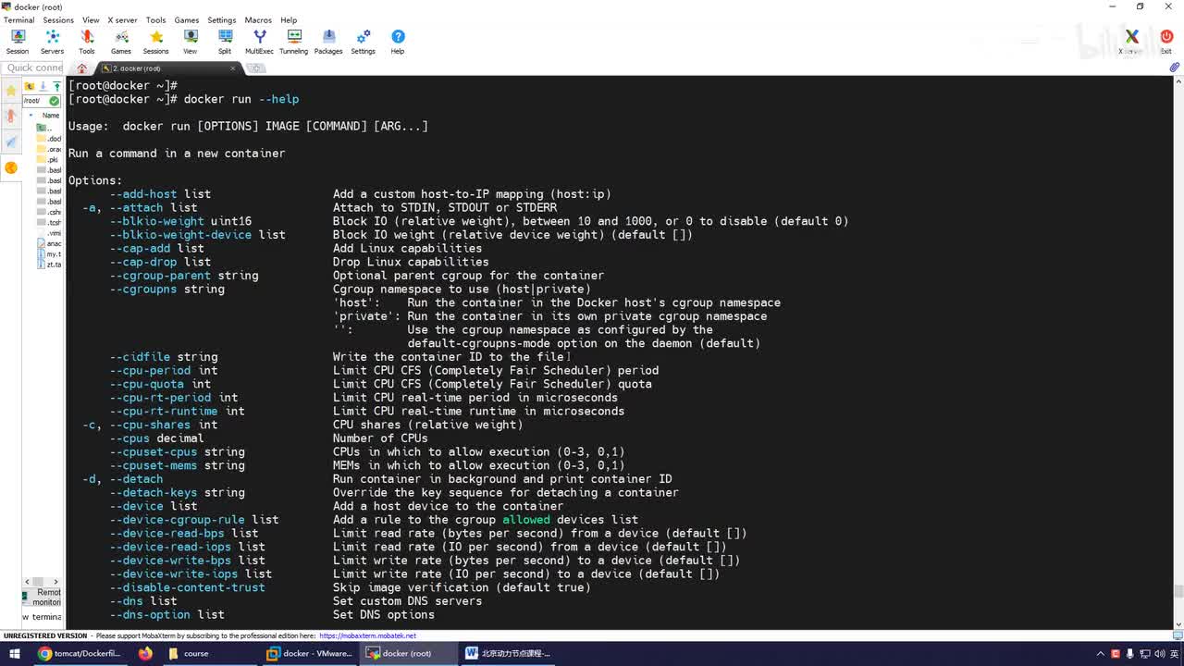
Task: Click the Name column header in file list
Action: pyautogui.click(x=51, y=116)
